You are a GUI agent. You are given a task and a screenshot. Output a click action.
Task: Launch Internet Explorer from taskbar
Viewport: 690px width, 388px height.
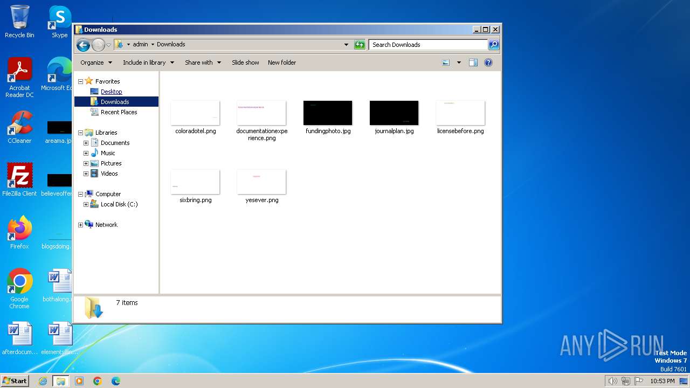(x=43, y=381)
